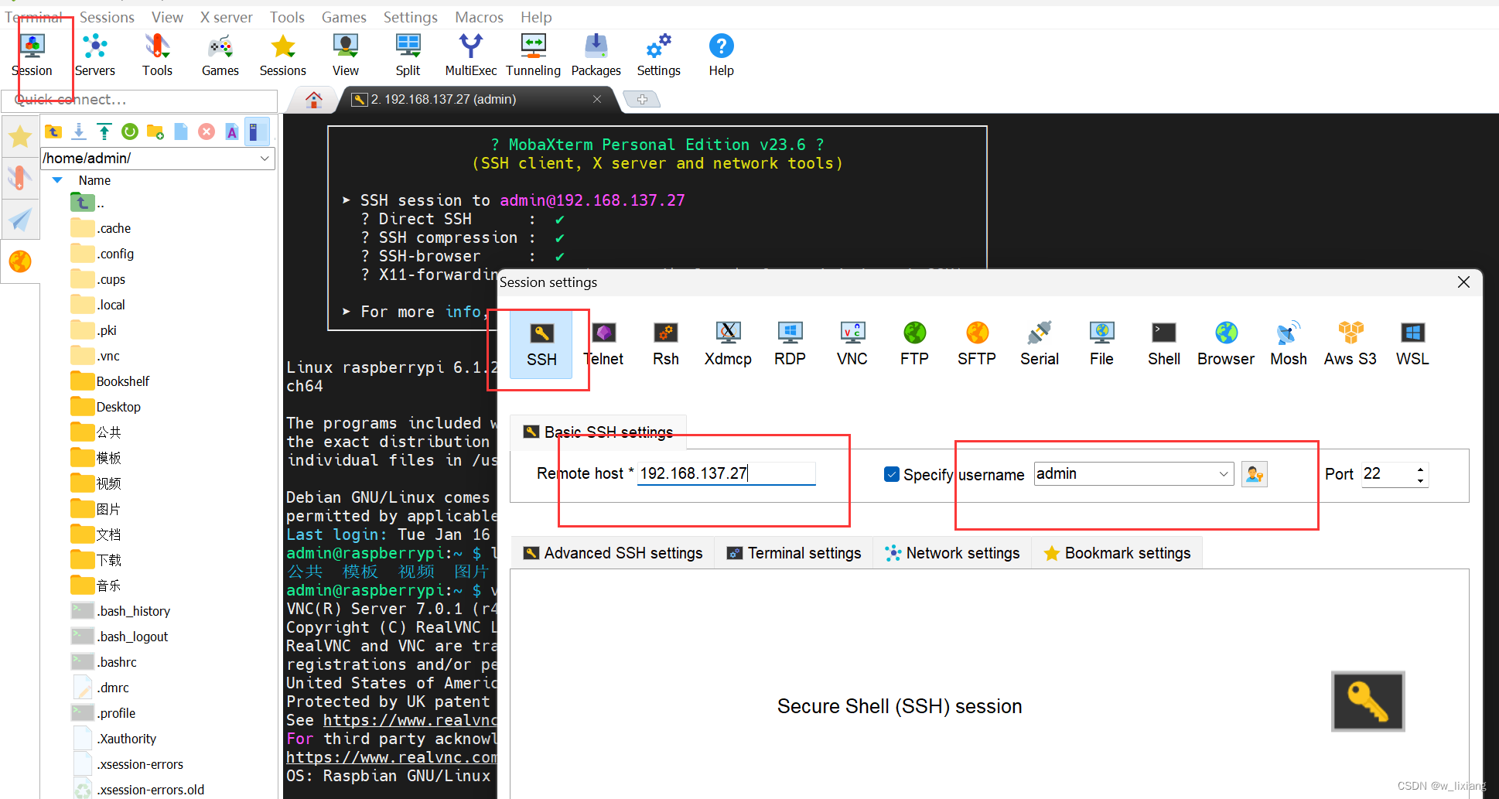Go to parent directory in SFTP toolbar

[x=53, y=131]
